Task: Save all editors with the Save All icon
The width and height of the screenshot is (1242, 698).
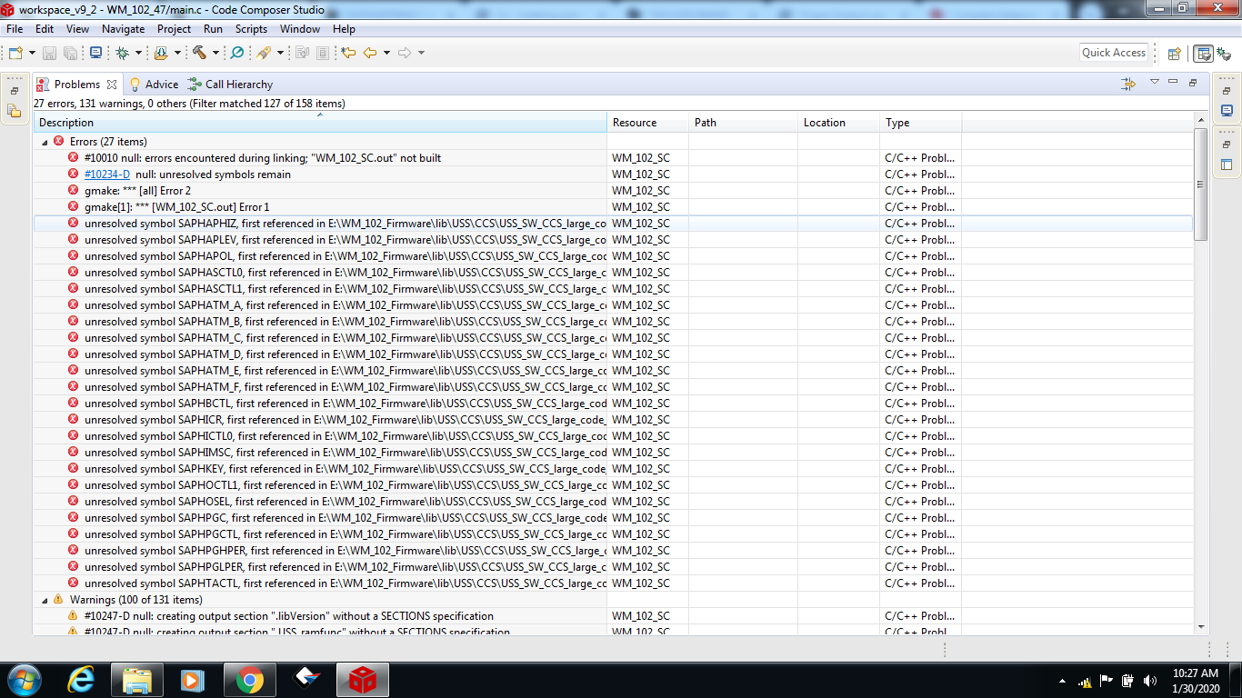Action: pos(69,53)
